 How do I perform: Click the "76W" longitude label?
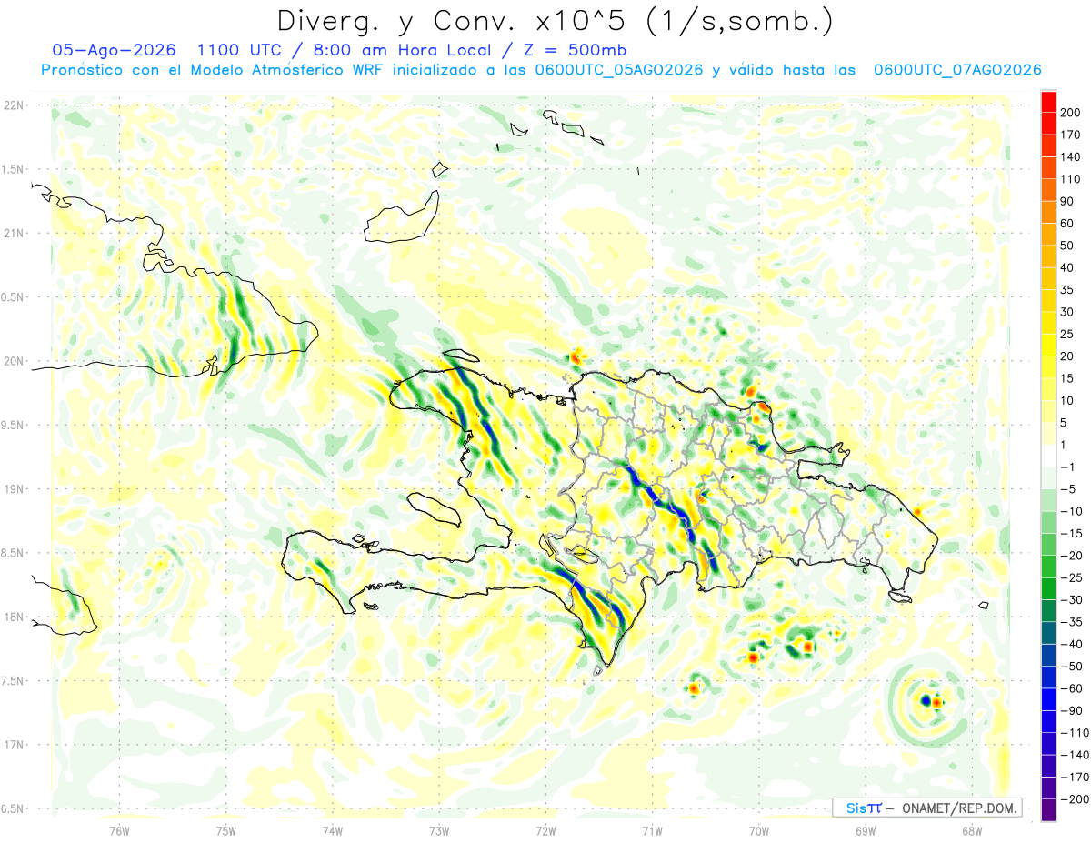[119, 830]
